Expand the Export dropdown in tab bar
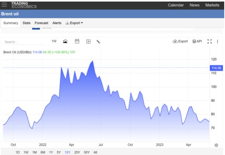This screenshot has width=225, height=155. (74, 23)
